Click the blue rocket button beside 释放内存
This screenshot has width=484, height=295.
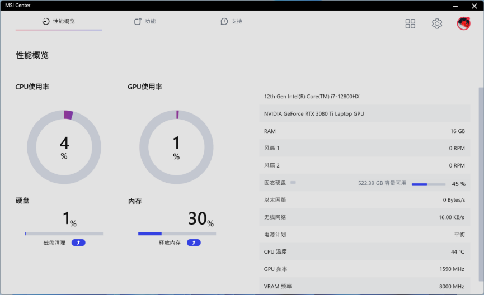[194, 243]
